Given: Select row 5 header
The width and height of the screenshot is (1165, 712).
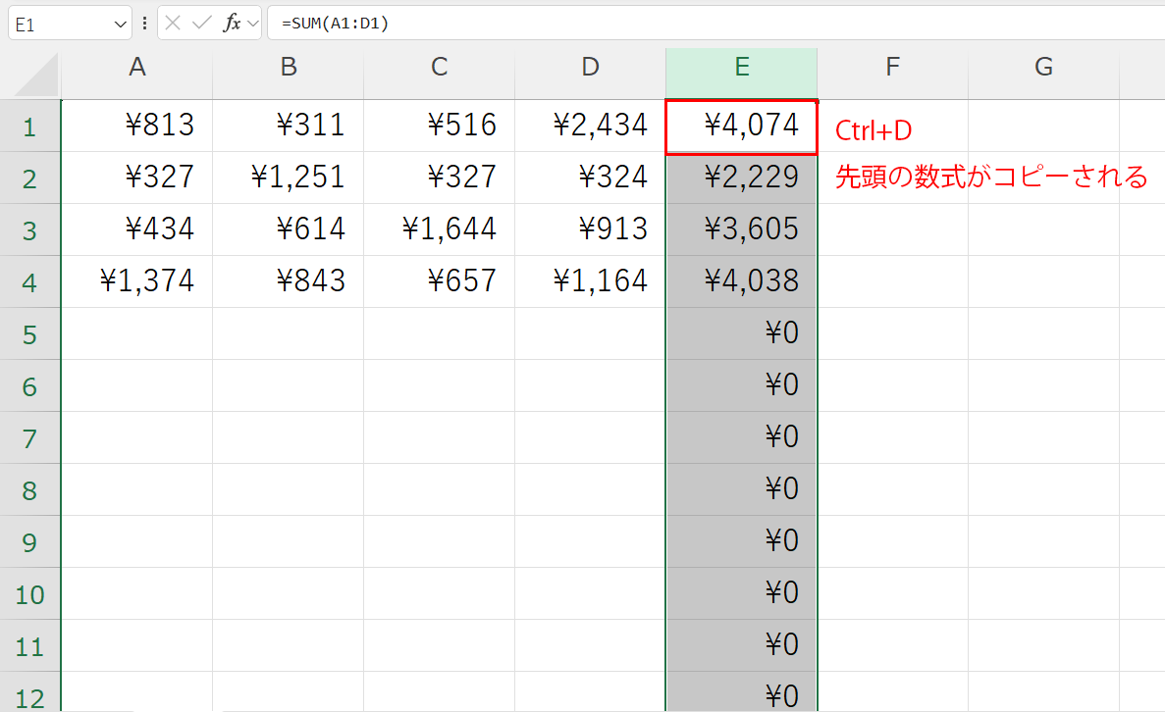Looking at the screenshot, I should pos(30,332).
